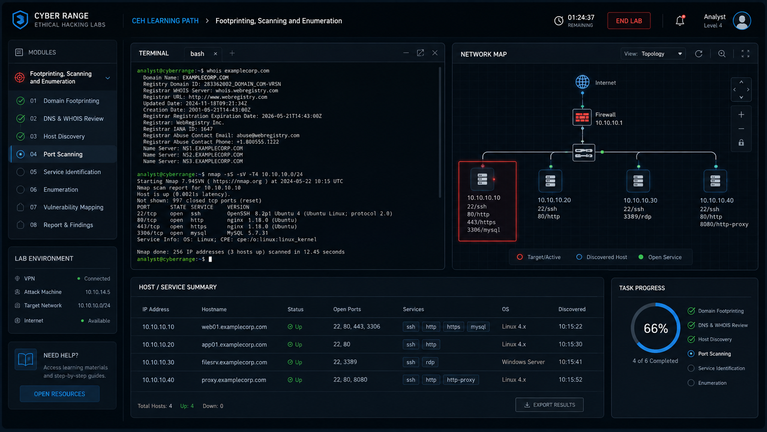767x432 pixels.
Task: Click the VPN Connected status
Action: pos(94,279)
